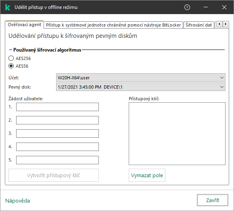Focus user request field 4
The image size is (234, 211).
(x=57, y=147)
